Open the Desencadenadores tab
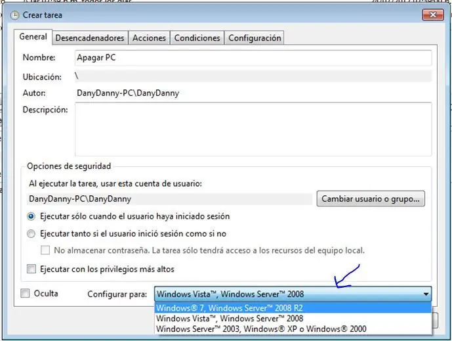Screen dimensions: 452x341 [90, 38]
